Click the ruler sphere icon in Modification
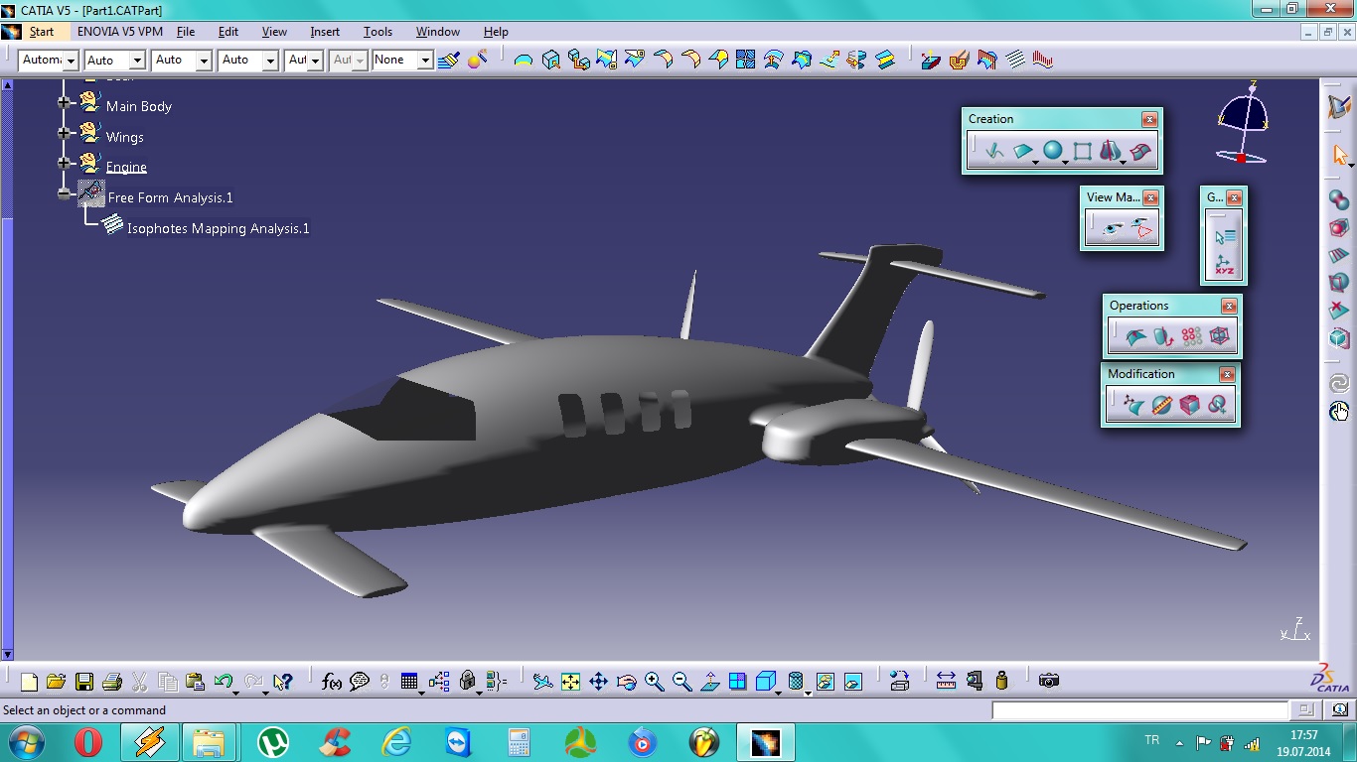 (1161, 405)
